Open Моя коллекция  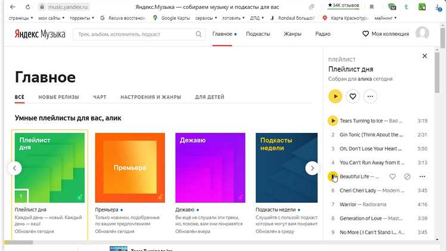pos(387,34)
